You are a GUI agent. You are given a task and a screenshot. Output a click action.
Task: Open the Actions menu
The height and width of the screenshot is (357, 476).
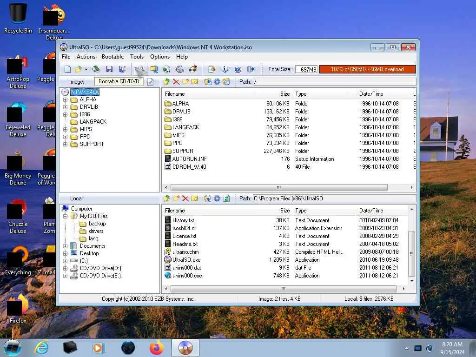(x=86, y=57)
